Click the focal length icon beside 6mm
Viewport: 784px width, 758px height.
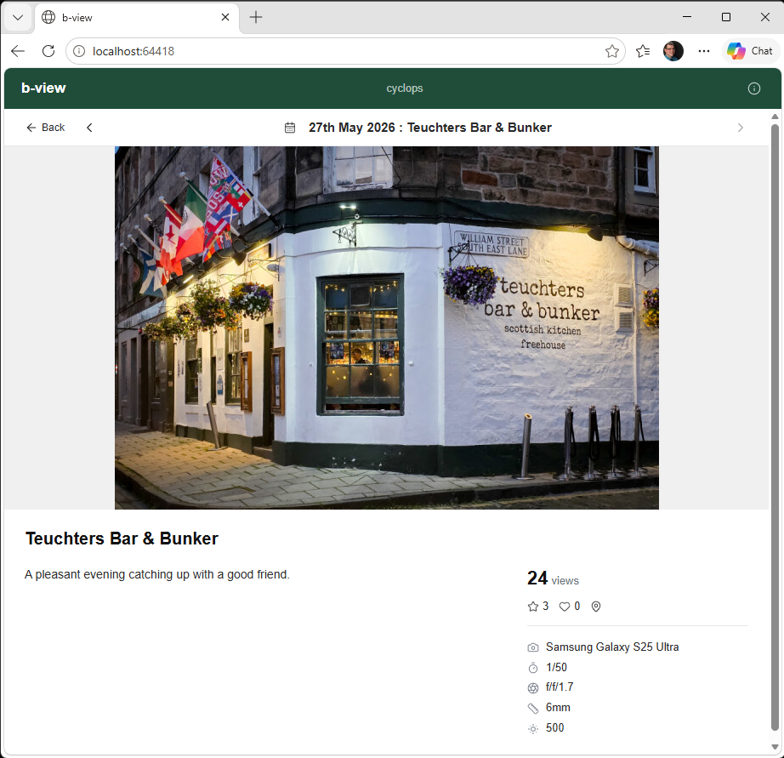[533, 708]
